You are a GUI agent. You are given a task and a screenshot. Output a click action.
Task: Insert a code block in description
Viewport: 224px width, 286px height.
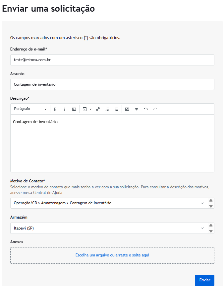(85, 109)
